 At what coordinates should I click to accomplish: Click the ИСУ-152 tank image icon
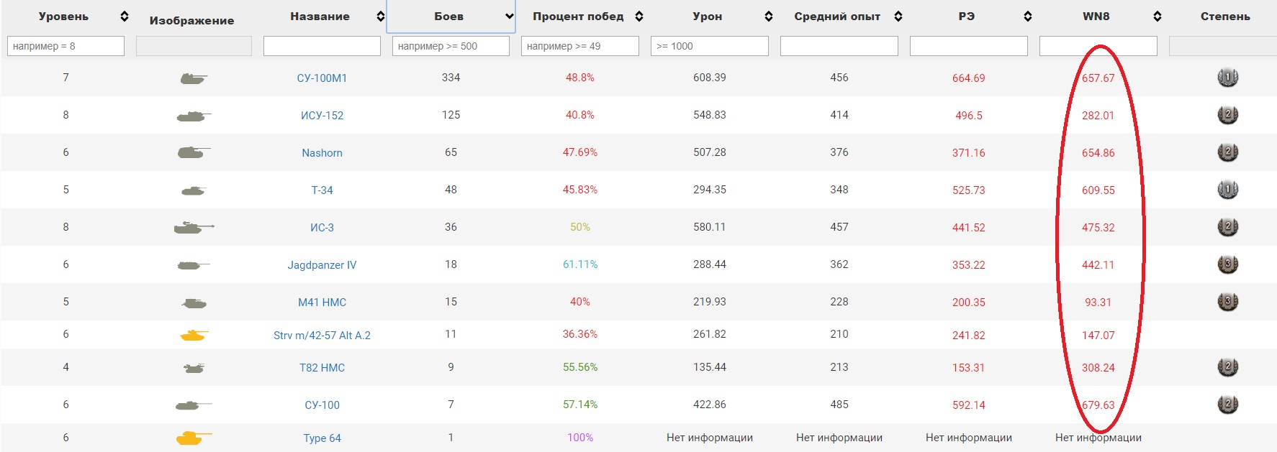(194, 116)
